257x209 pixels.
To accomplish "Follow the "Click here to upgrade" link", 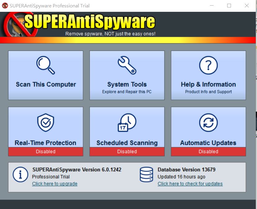I will point(55,184).
